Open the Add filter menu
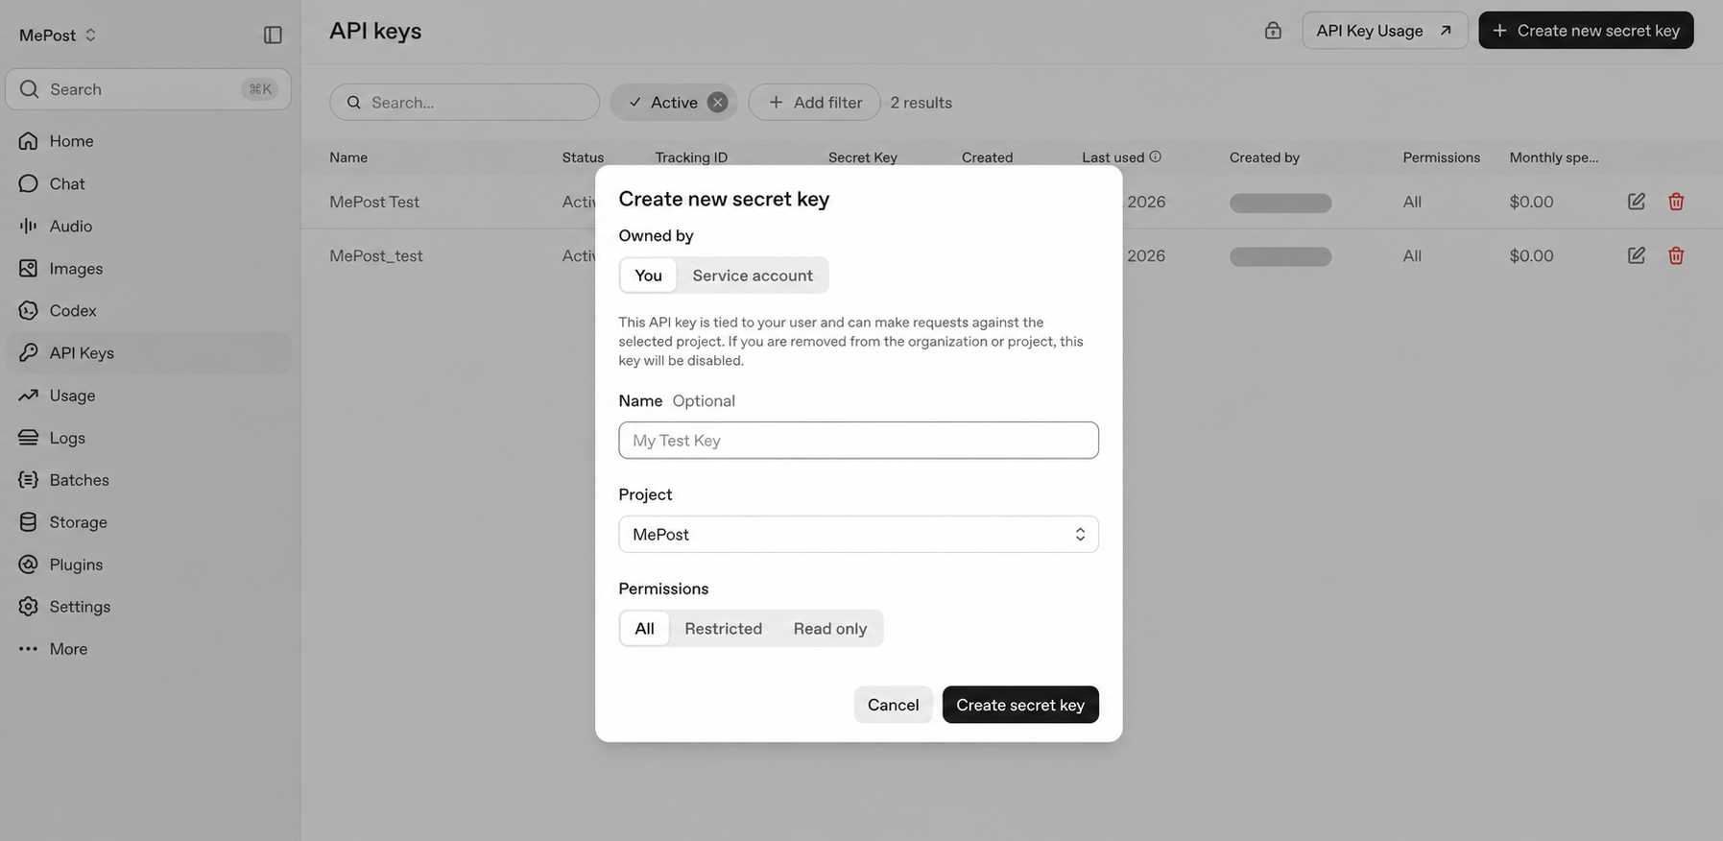Screen dimensions: 1723x841 [x=814, y=103]
